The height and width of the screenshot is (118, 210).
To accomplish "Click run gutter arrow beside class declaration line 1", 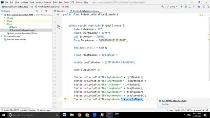I will (58, 14).
